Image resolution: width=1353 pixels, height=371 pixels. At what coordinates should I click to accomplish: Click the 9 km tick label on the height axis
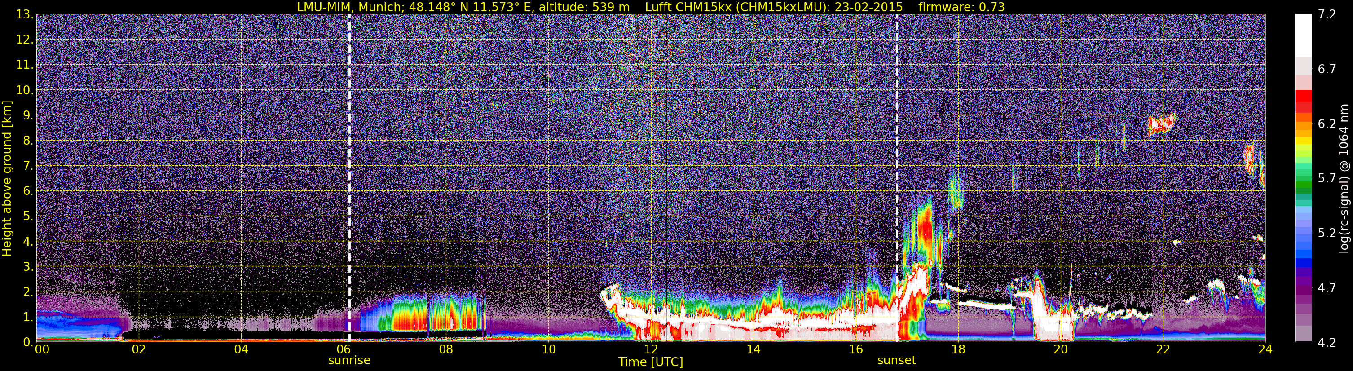pyautogui.click(x=28, y=115)
